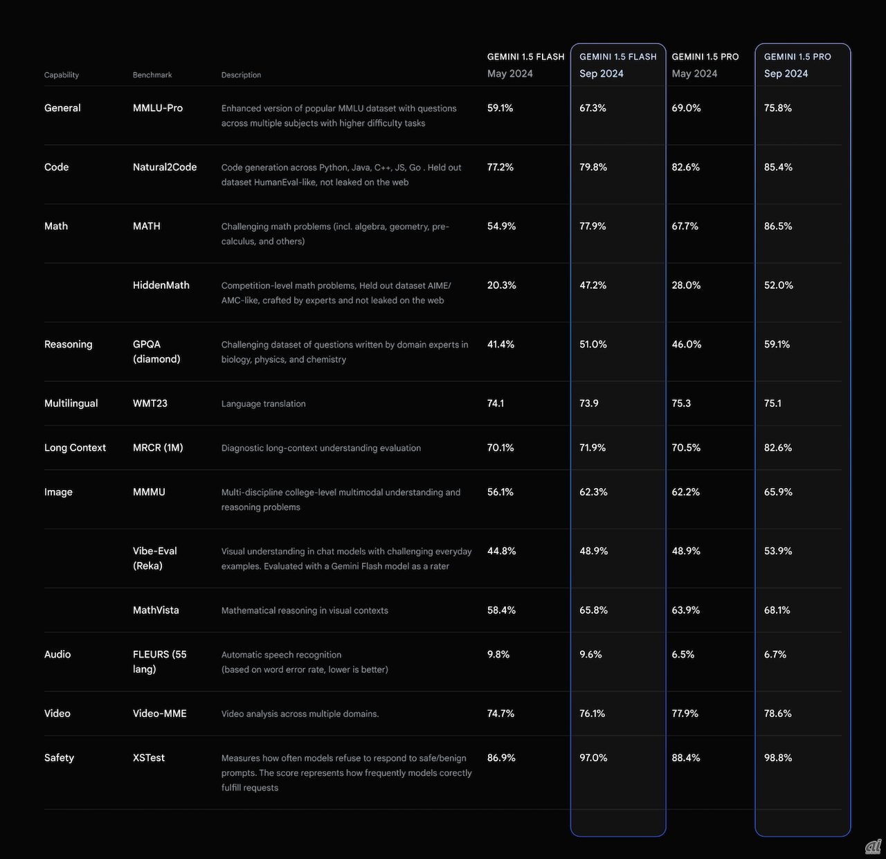The height and width of the screenshot is (859, 886).
Task: Click the Description column header
Action: point(242,75)
